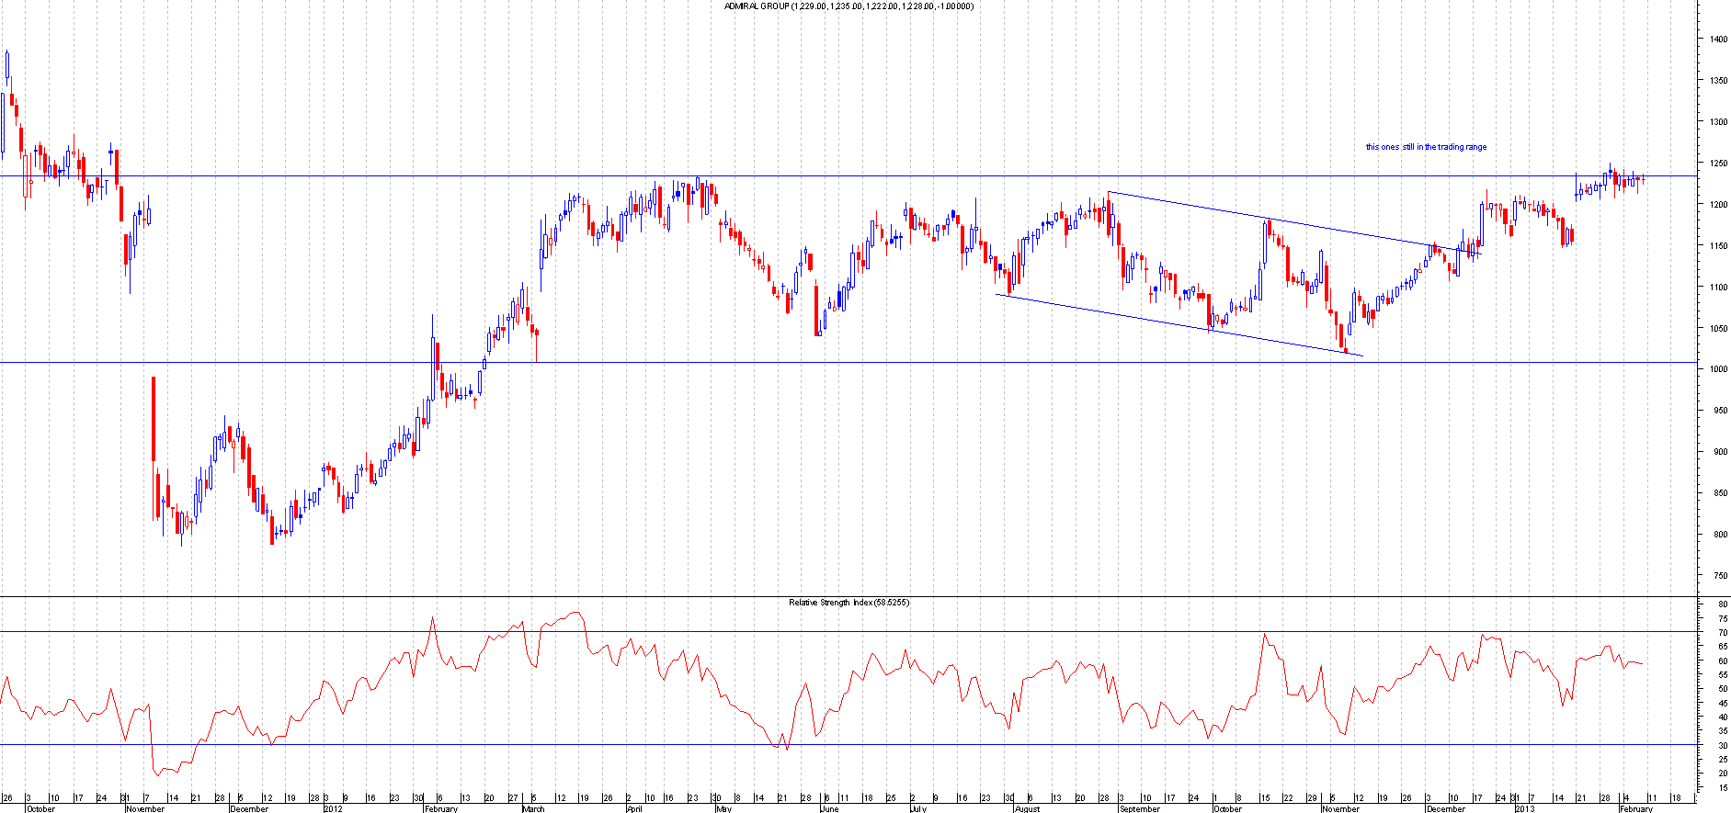Viewport: 1731px width, 813px height.
Task: Click the 1400 price level on the scale
Action: click(1717, 40)
